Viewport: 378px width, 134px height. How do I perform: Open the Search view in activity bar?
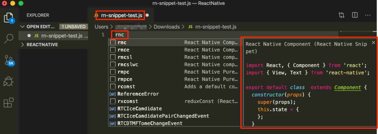[x=9, y=39]
